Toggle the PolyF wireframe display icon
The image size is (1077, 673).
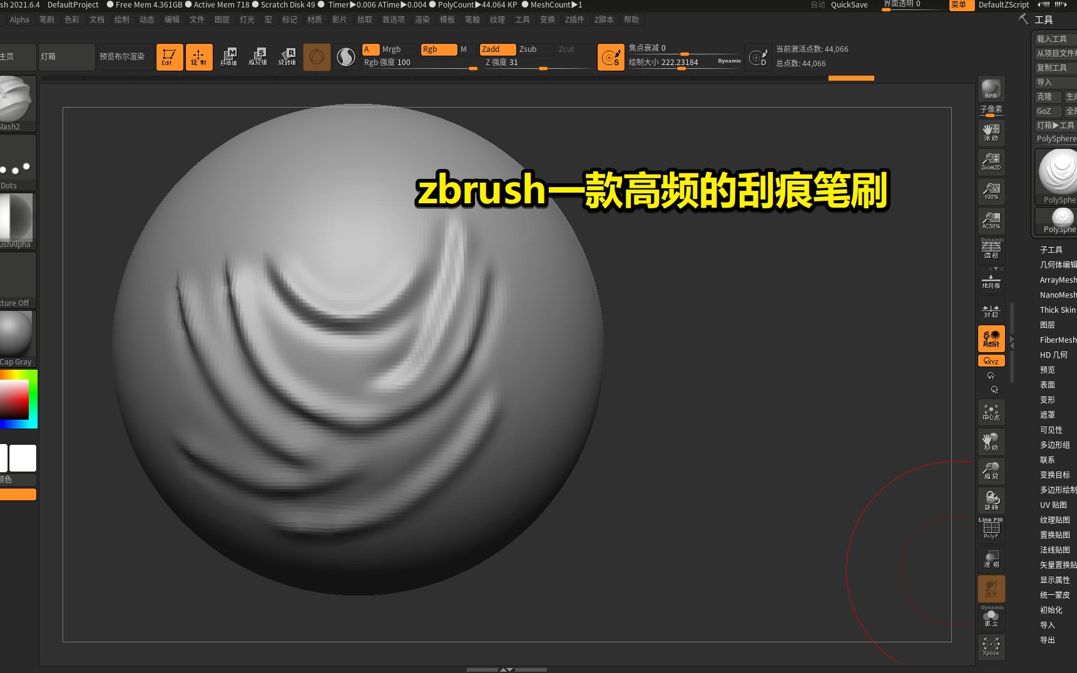pyautogui.click(x=991, y=529)
